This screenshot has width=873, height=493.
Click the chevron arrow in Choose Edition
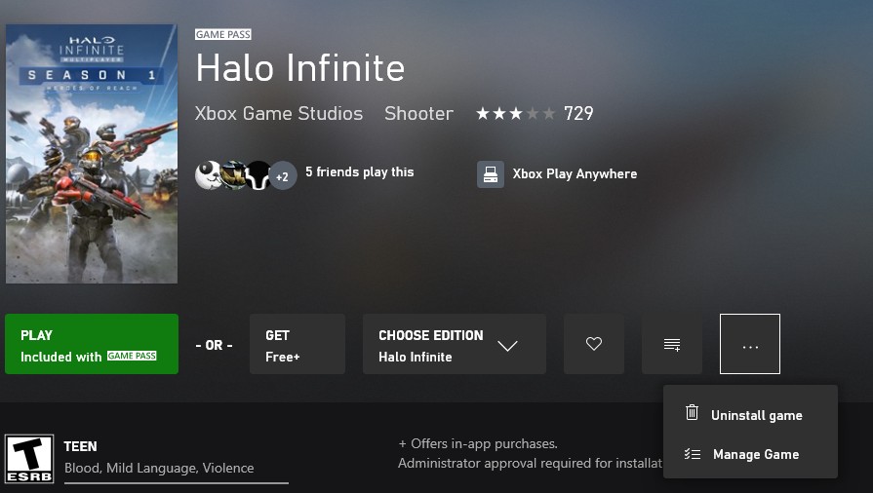coord(507,346)
